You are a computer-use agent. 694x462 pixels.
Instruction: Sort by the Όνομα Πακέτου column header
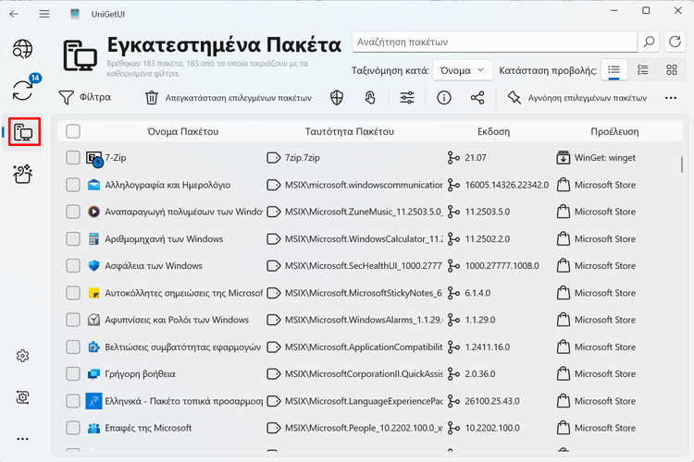click(182, 132)
